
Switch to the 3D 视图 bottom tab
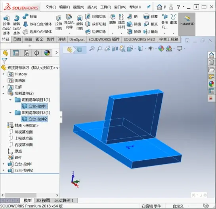click(x=43, y=200)
